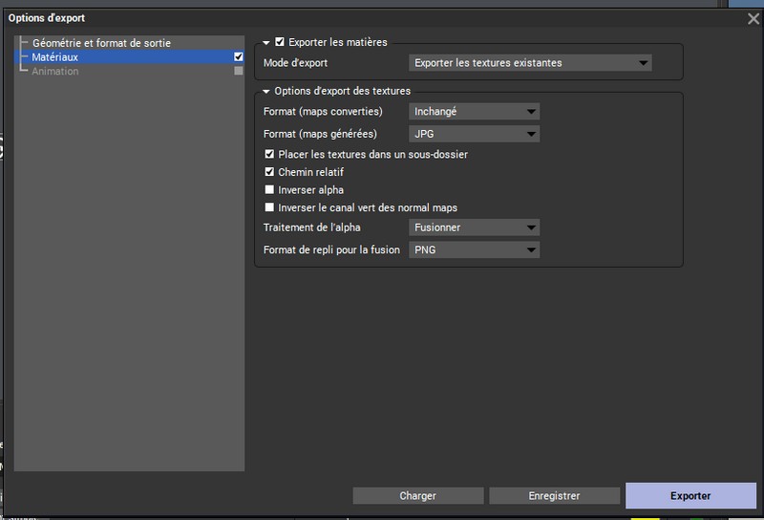Viewport: 764px width, 520px height.
Task: Click the Options d'export window title
Action: pos(46,18)
